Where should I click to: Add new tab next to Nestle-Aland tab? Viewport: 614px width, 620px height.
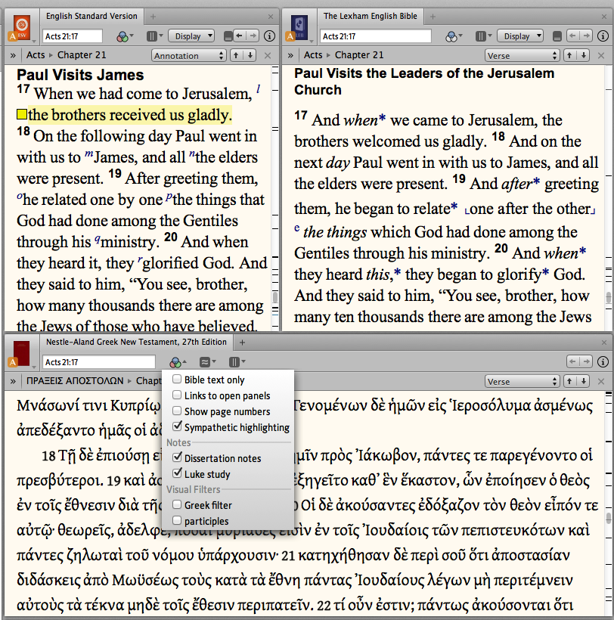[243, 343]
